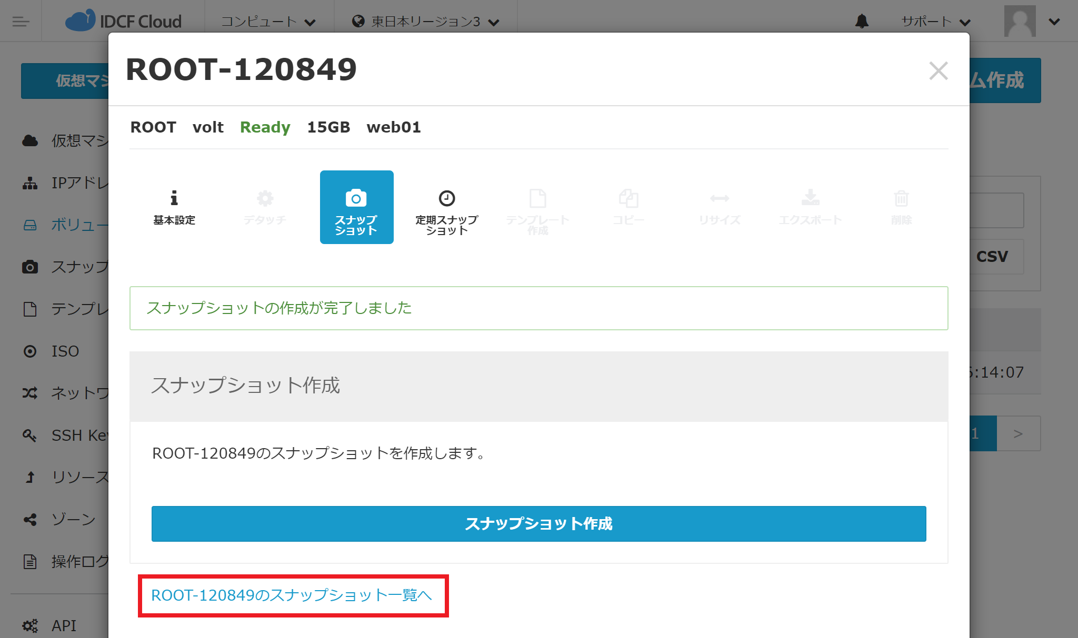Click the notification bell icon
The image size is (1078, 638).
862,22
